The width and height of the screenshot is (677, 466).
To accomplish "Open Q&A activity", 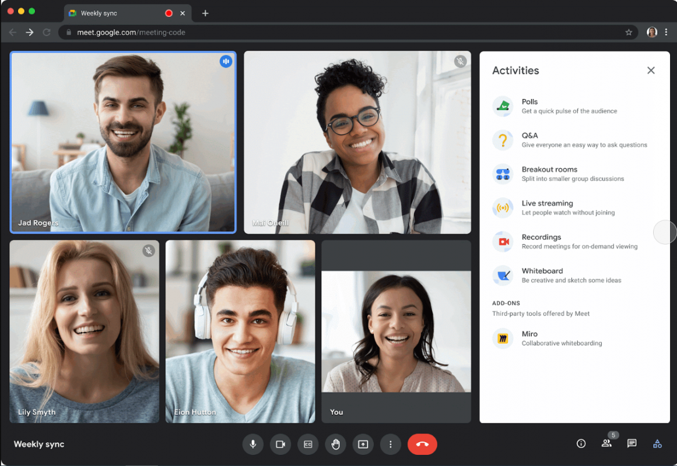I will tap(574, 140).
